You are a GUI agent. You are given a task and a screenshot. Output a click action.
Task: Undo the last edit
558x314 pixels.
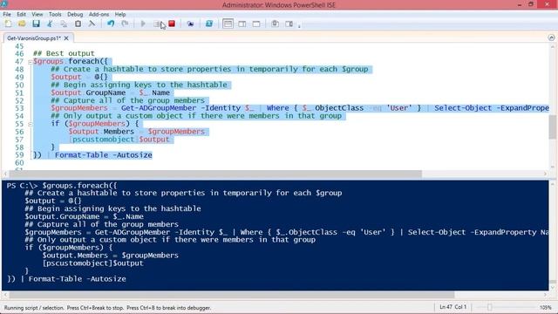point(111,24)
